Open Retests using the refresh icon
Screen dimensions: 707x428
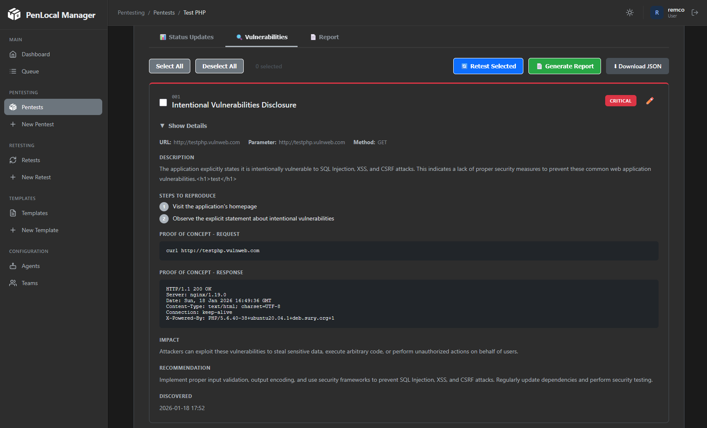[13, 160]
